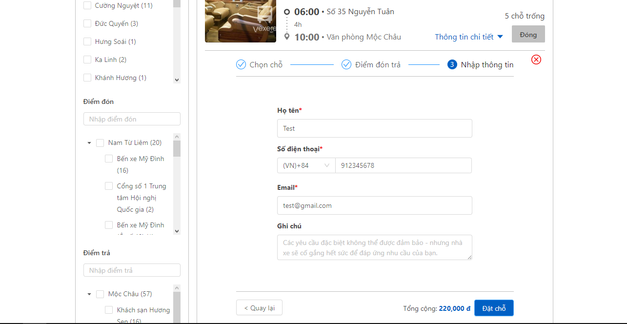Collapse the Mộc Châu tree node

(89, 294)
